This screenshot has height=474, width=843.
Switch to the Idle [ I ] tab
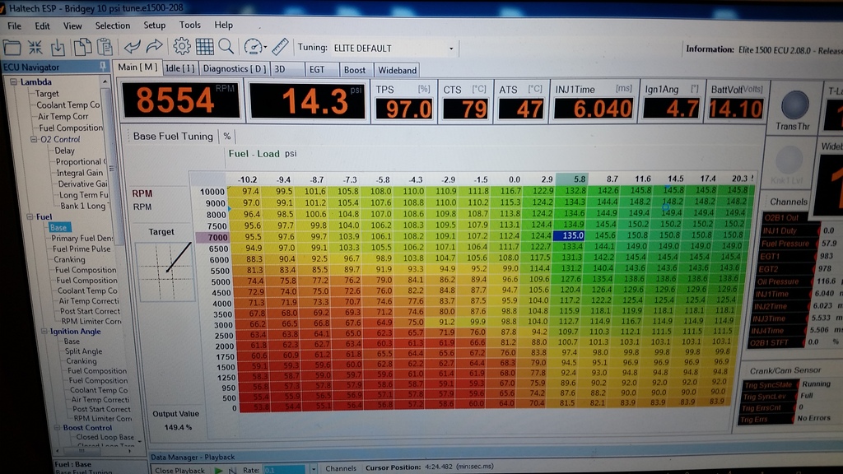[x=179, y=68]
